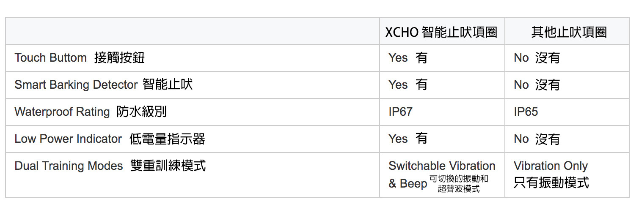Click the Switchable Vibration & Beep text
The height and width of the screenshot is (207, 639).
[442, 166]
